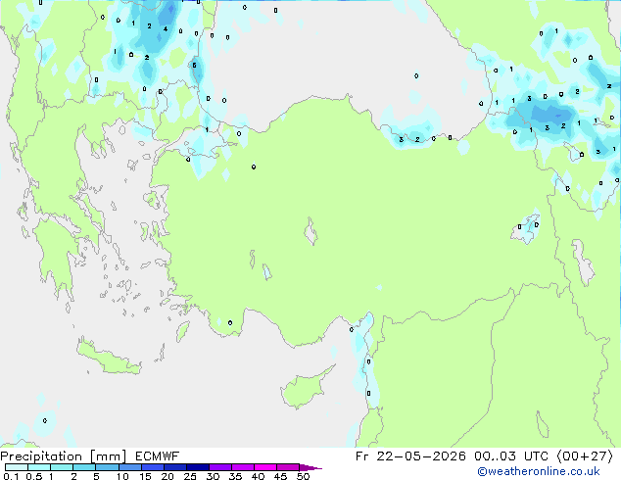This screenshot has width=621, height=480.
Task: Choose the 20–25 mm dark blue swatch
Action: [175, 467]
